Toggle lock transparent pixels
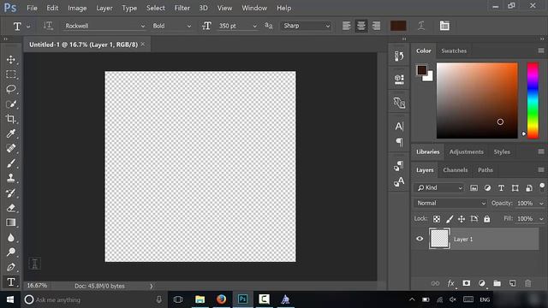This screenshot has width=548, height=308. point(437,219)
